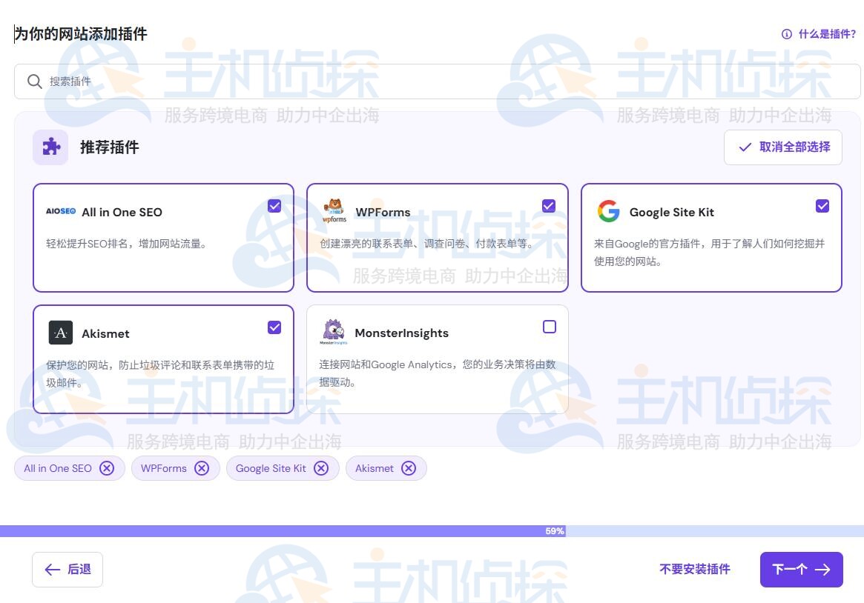Screen dimensions: 864x603
Task: Click the 59% progress bar
Action: 430,530
